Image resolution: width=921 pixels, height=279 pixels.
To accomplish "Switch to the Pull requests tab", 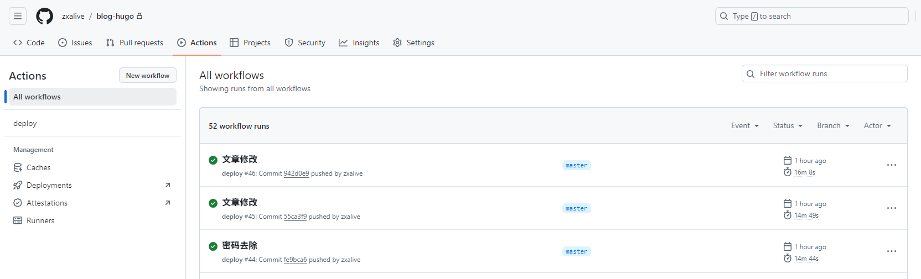I will pyautogui.click(x=134, y=43).
